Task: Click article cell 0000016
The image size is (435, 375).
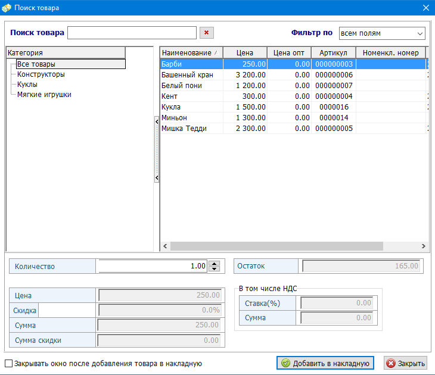Action: [x=334, y=107]
